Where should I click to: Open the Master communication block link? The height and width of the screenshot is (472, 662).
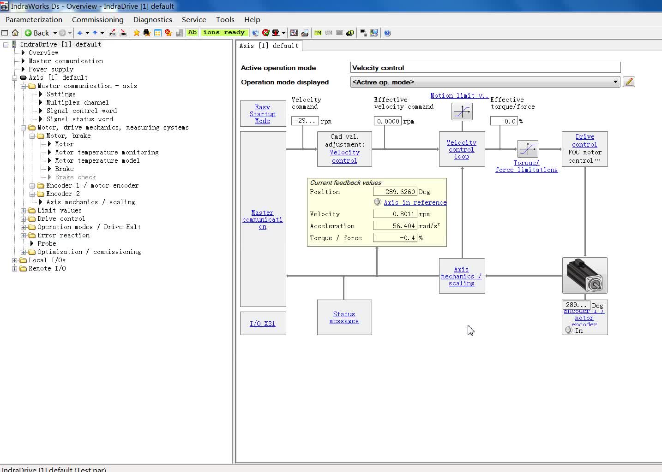[263, 219]
